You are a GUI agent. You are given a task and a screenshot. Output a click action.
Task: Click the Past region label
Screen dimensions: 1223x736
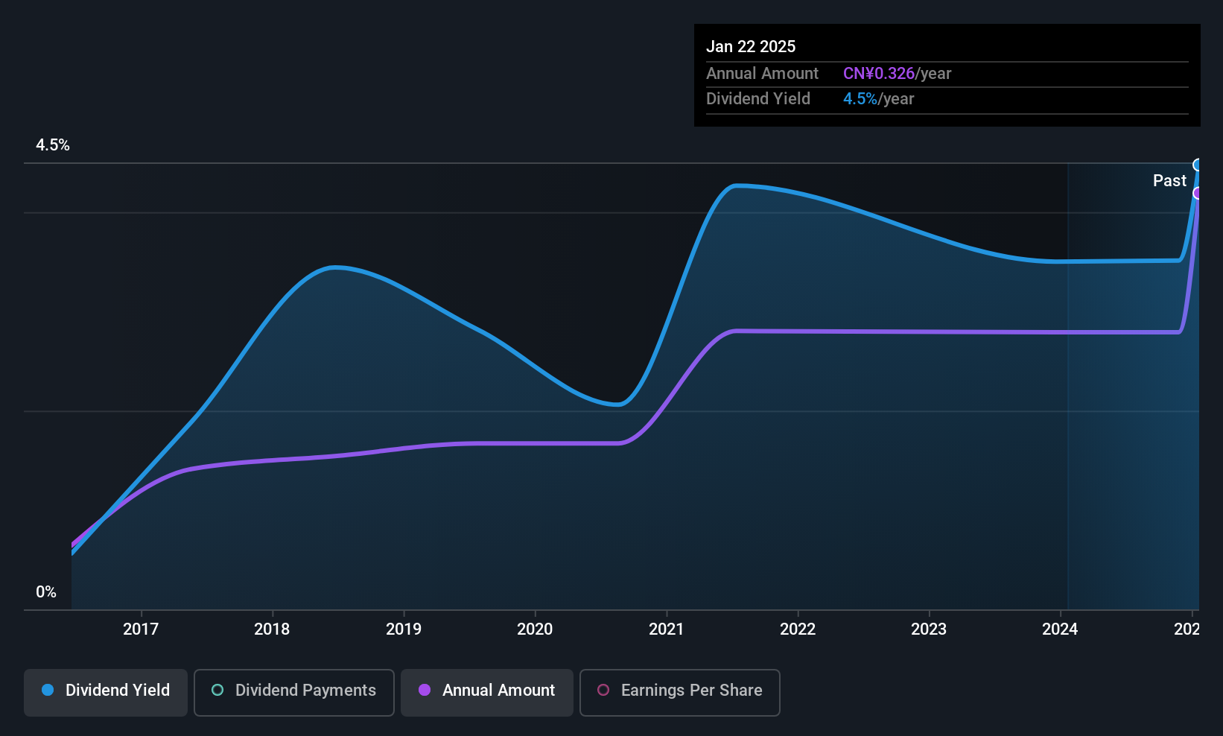pyautogui.click(x=1169, y=180)
